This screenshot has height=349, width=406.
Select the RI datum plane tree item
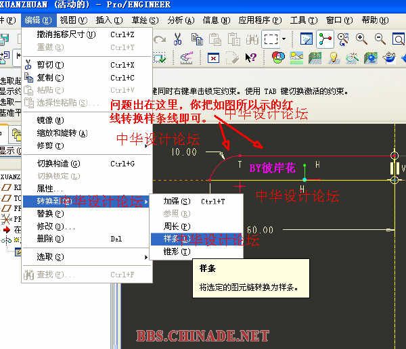click(12, 187)
